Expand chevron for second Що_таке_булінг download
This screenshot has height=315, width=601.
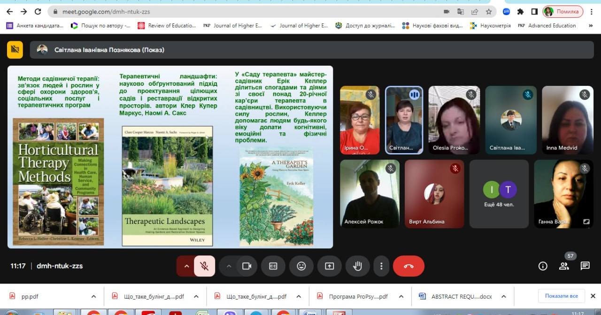click(299, 297)
